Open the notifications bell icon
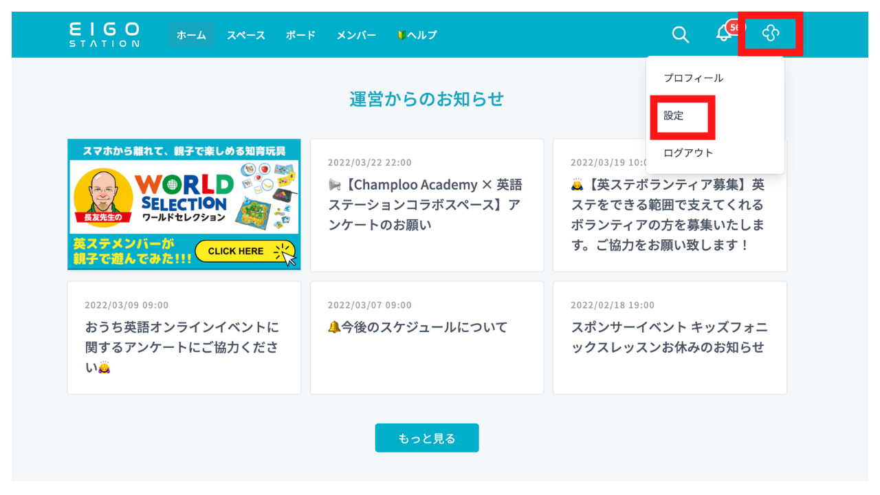 [723, 34]
